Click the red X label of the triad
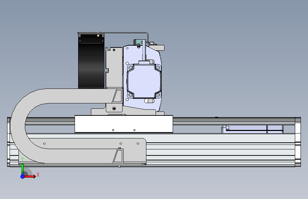308x199 pixels. tap(38, 175)
